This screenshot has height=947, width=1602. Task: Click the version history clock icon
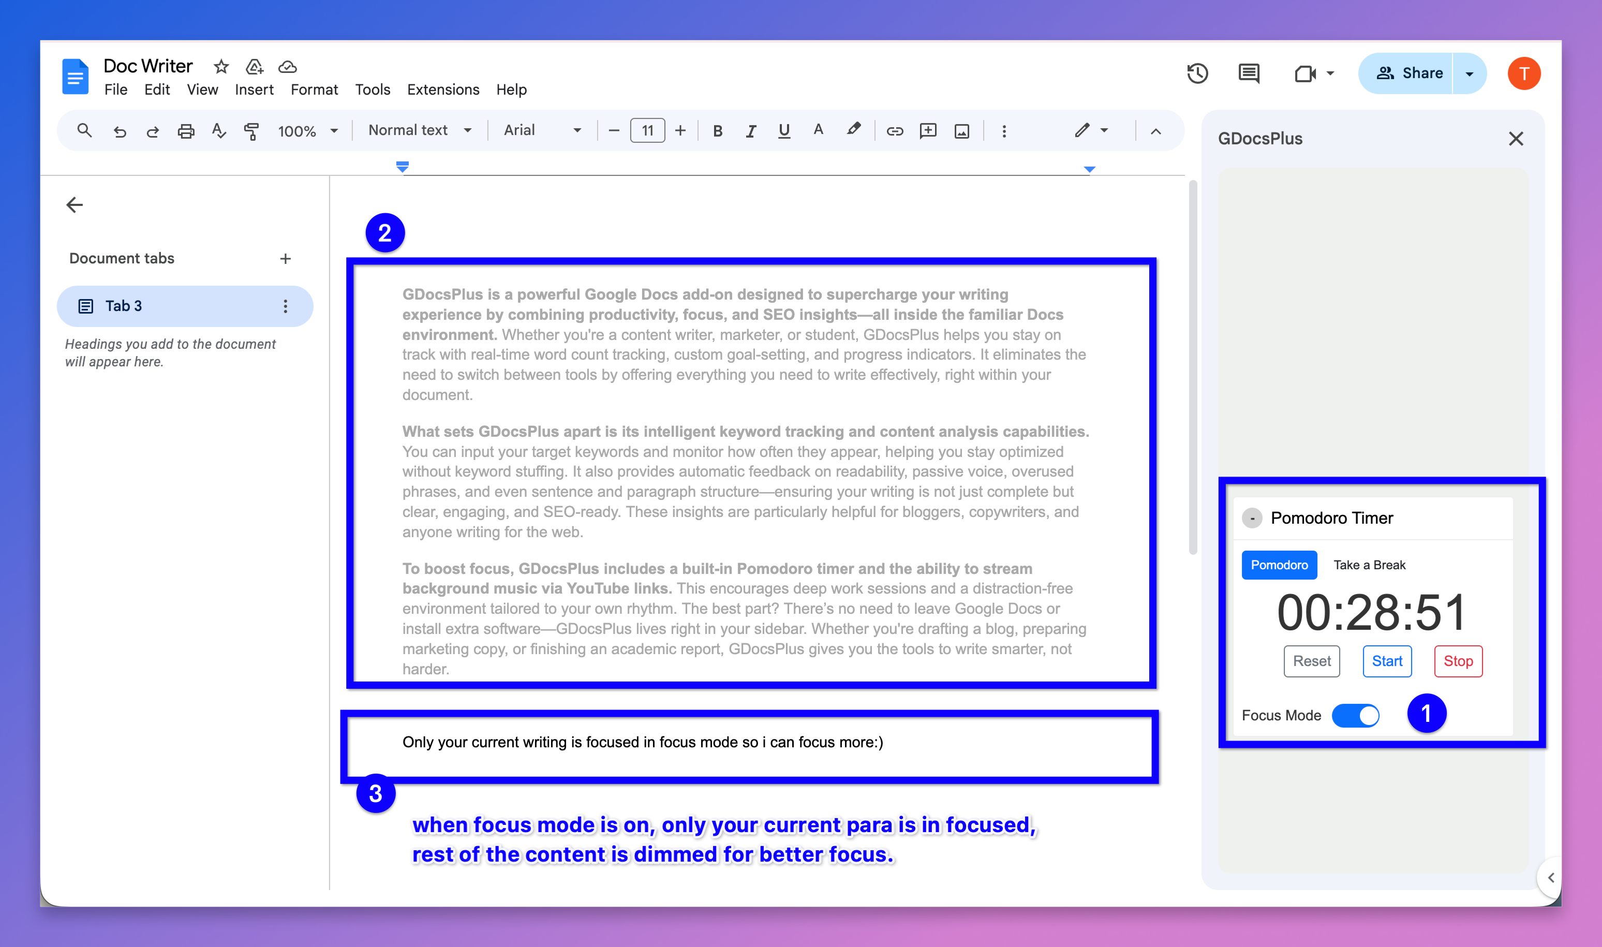coord(1197,73)
